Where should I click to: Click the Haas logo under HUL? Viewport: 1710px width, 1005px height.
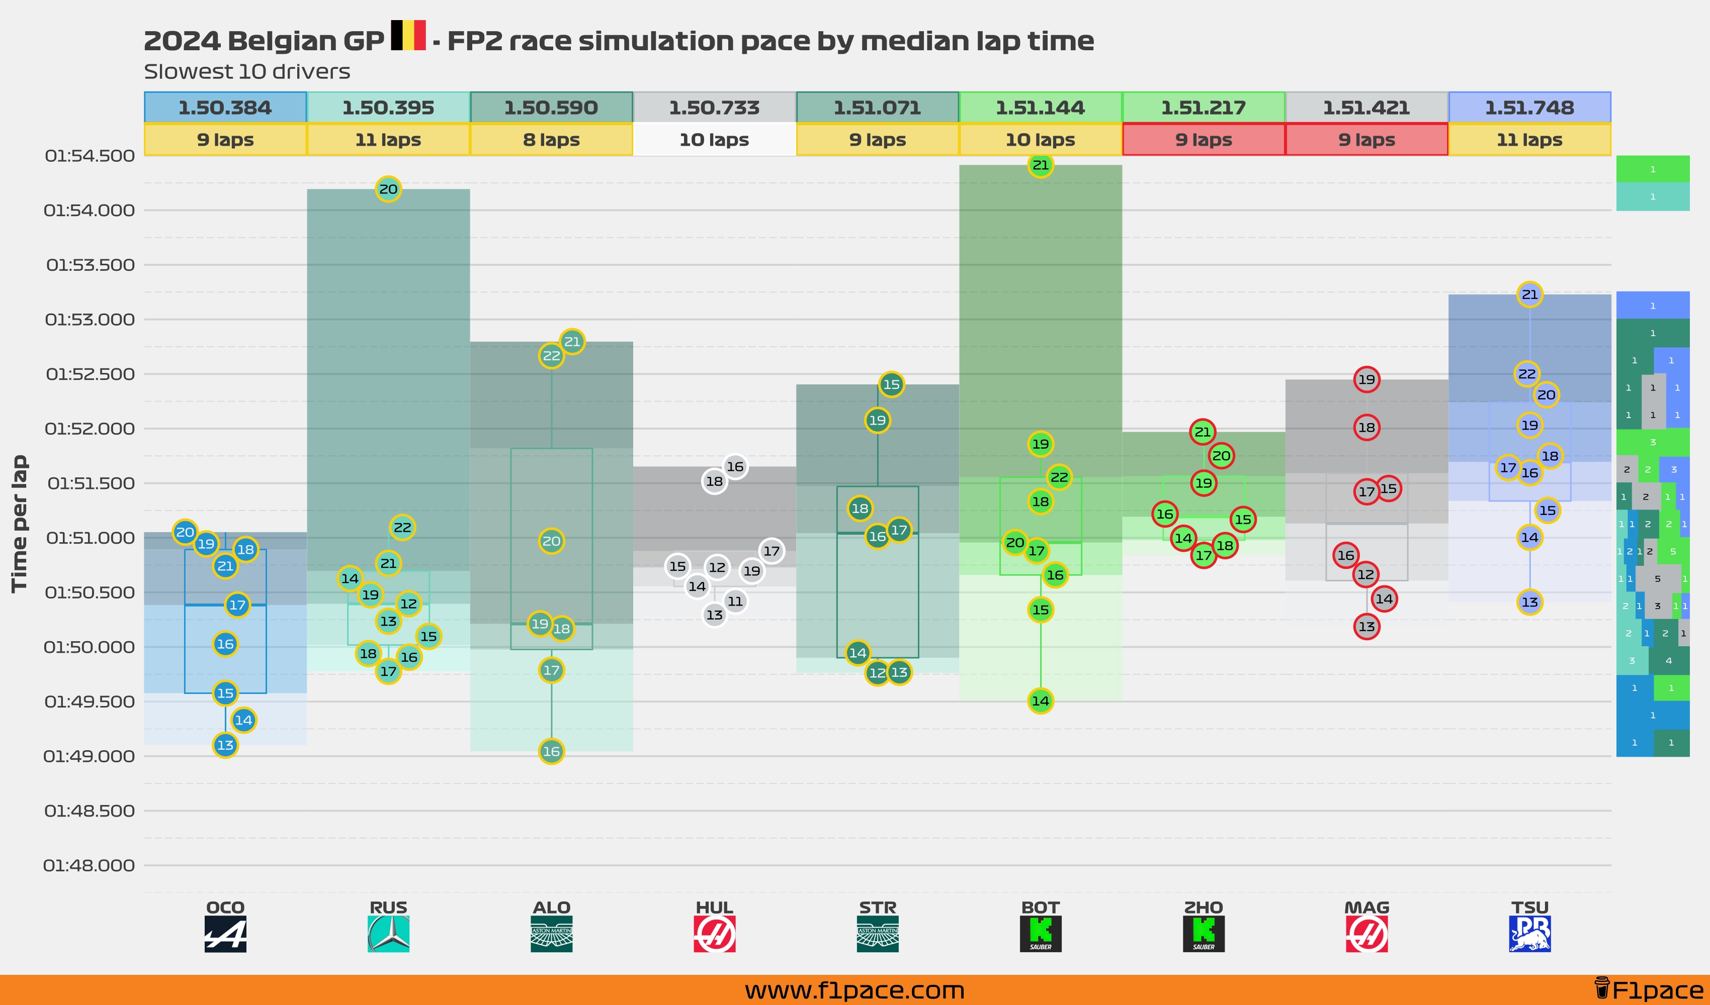715,934
